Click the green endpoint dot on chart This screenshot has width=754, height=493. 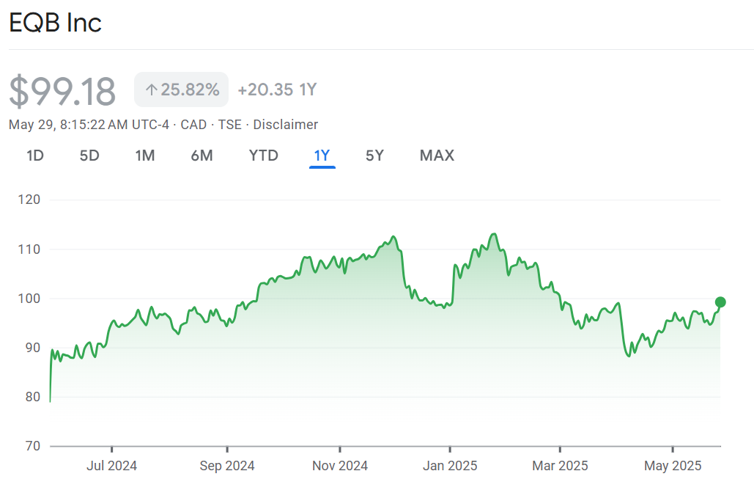tap(720, 302)
